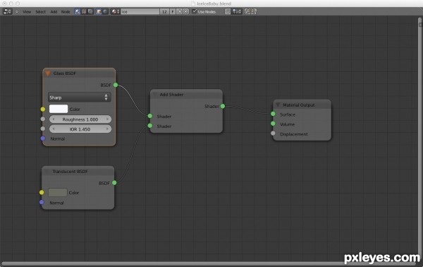This screenshot has width=423, height=267.
Task: Click the material name field 'ice'
Action: click(x=140, y=11)
